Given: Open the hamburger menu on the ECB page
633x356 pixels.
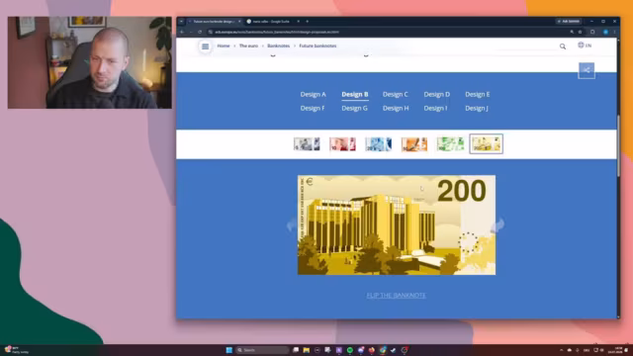Looking at the screenshot, I should (205, 46).
